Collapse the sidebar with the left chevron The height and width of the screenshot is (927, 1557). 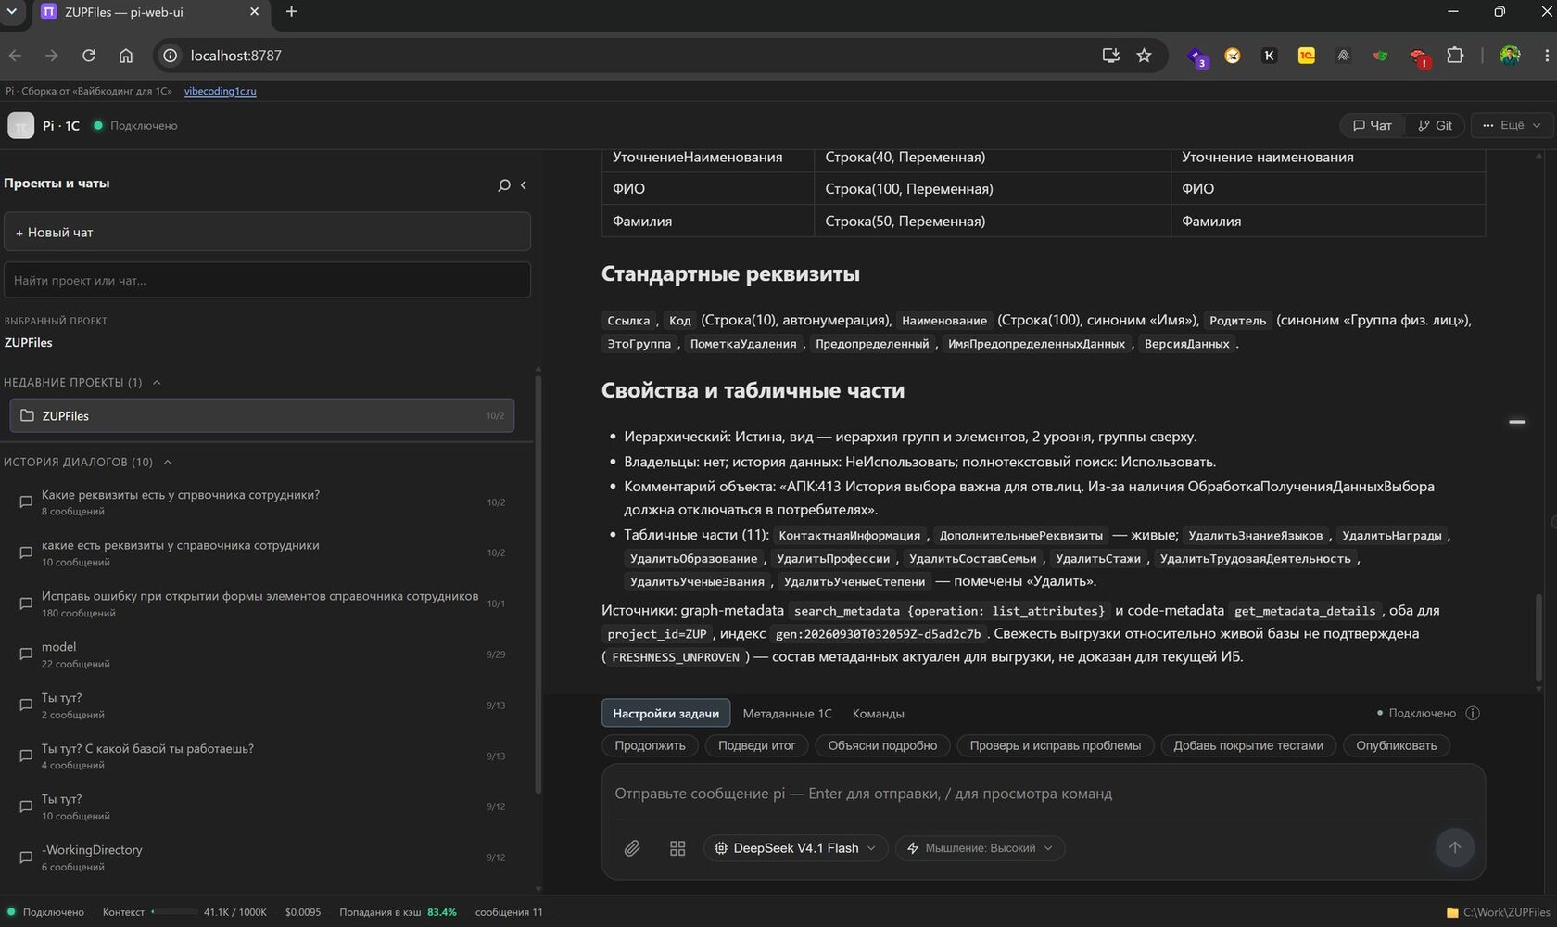pos(524,185)
